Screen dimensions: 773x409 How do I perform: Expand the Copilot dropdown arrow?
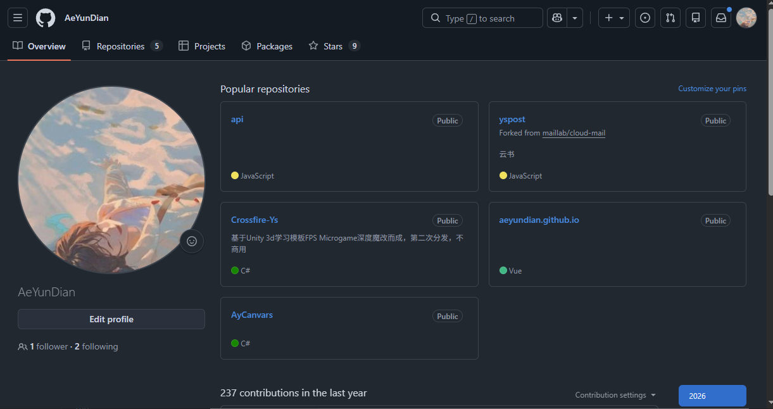[x=575, y=18]
